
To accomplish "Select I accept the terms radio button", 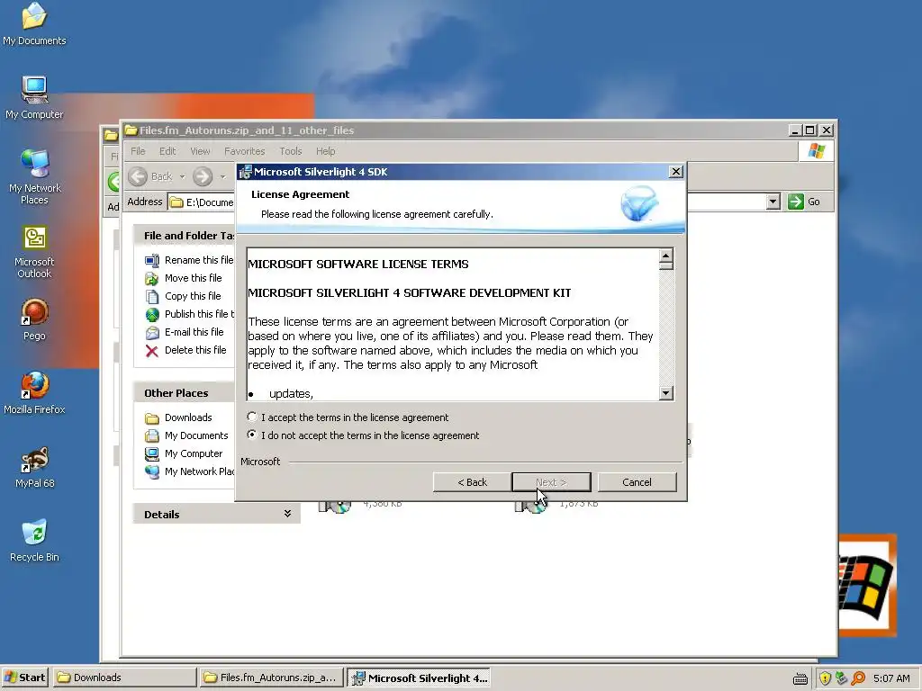I will click(252, 417).
